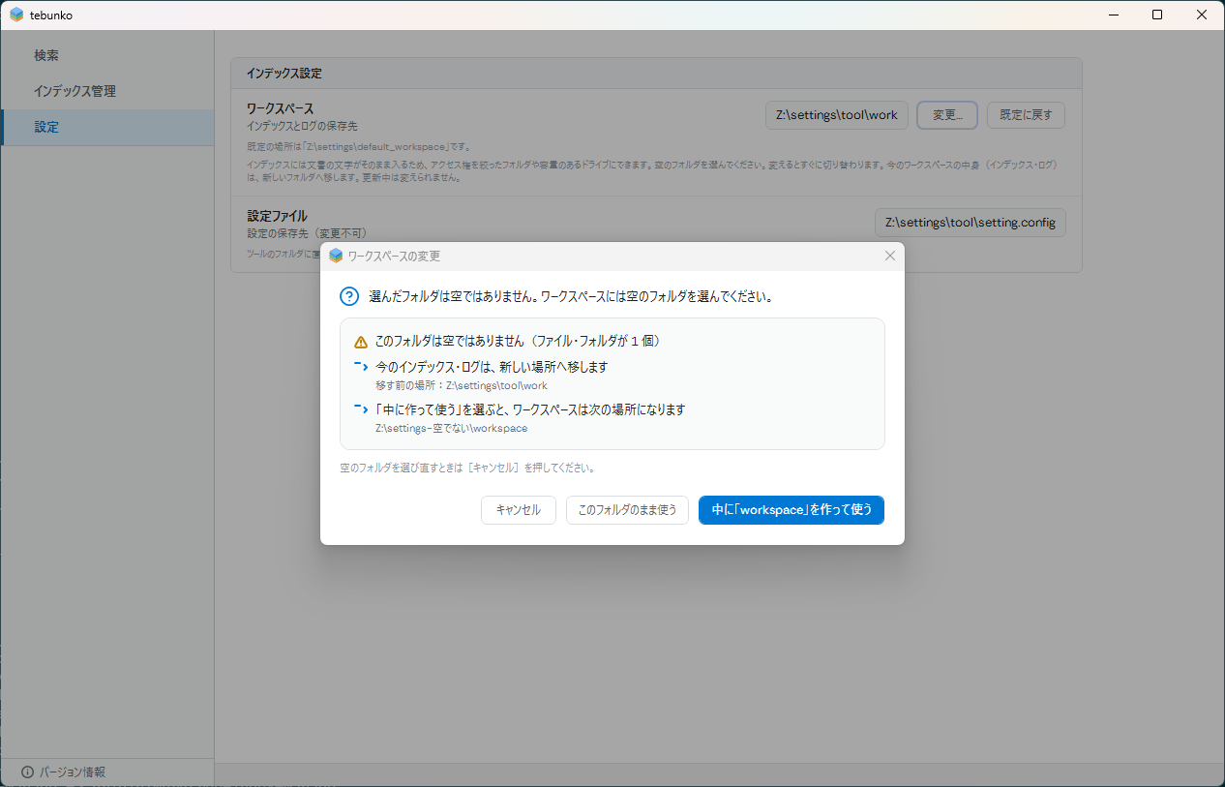Click the warning triangle icon beside このフォルダは空ではありません
The height and width of the screenshot is (787, 1225).
[361, 342]
